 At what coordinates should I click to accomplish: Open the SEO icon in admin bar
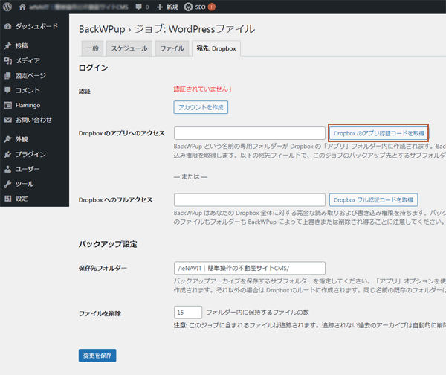pos(188,7)
